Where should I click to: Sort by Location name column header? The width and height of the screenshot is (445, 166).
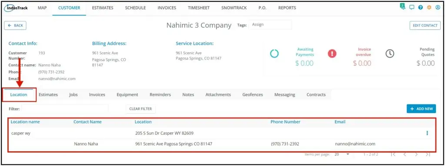click(25, 122)
